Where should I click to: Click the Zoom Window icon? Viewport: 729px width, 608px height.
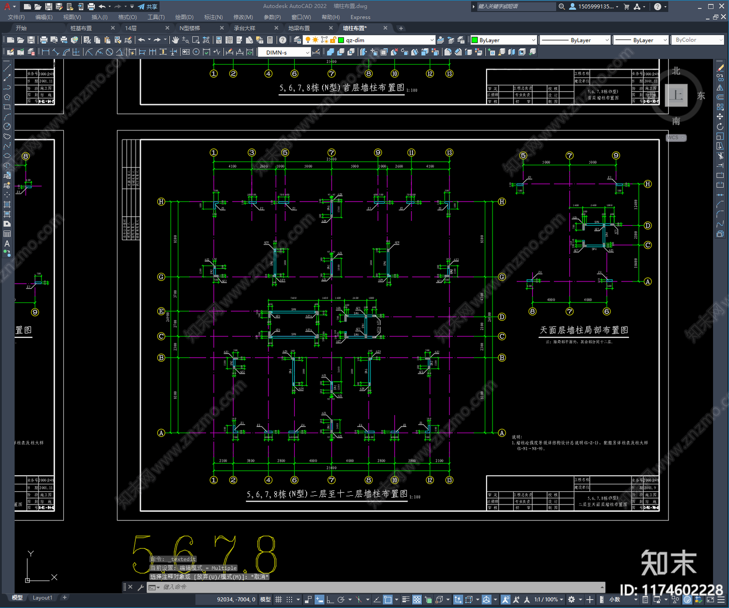point(196,40)
